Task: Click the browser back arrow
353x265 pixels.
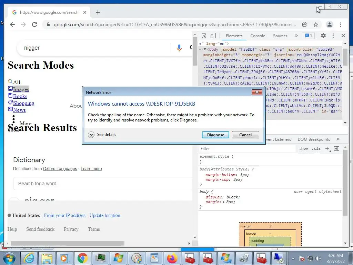Action: (x=12, y=24)
